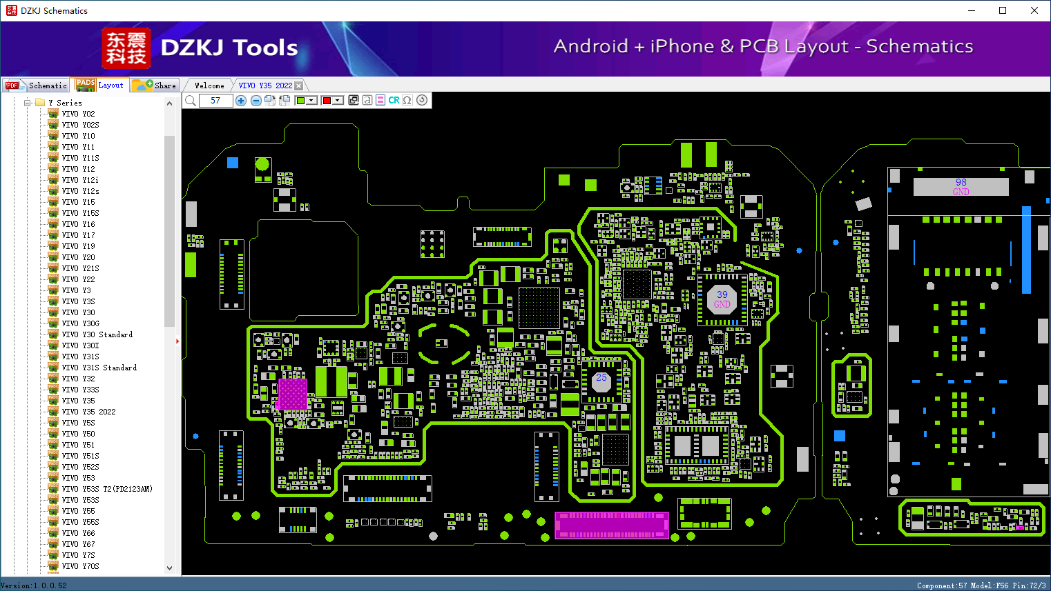Toggle the letter 'a' text display icon
1051x591 pixels.
click(x=367, y=100)
